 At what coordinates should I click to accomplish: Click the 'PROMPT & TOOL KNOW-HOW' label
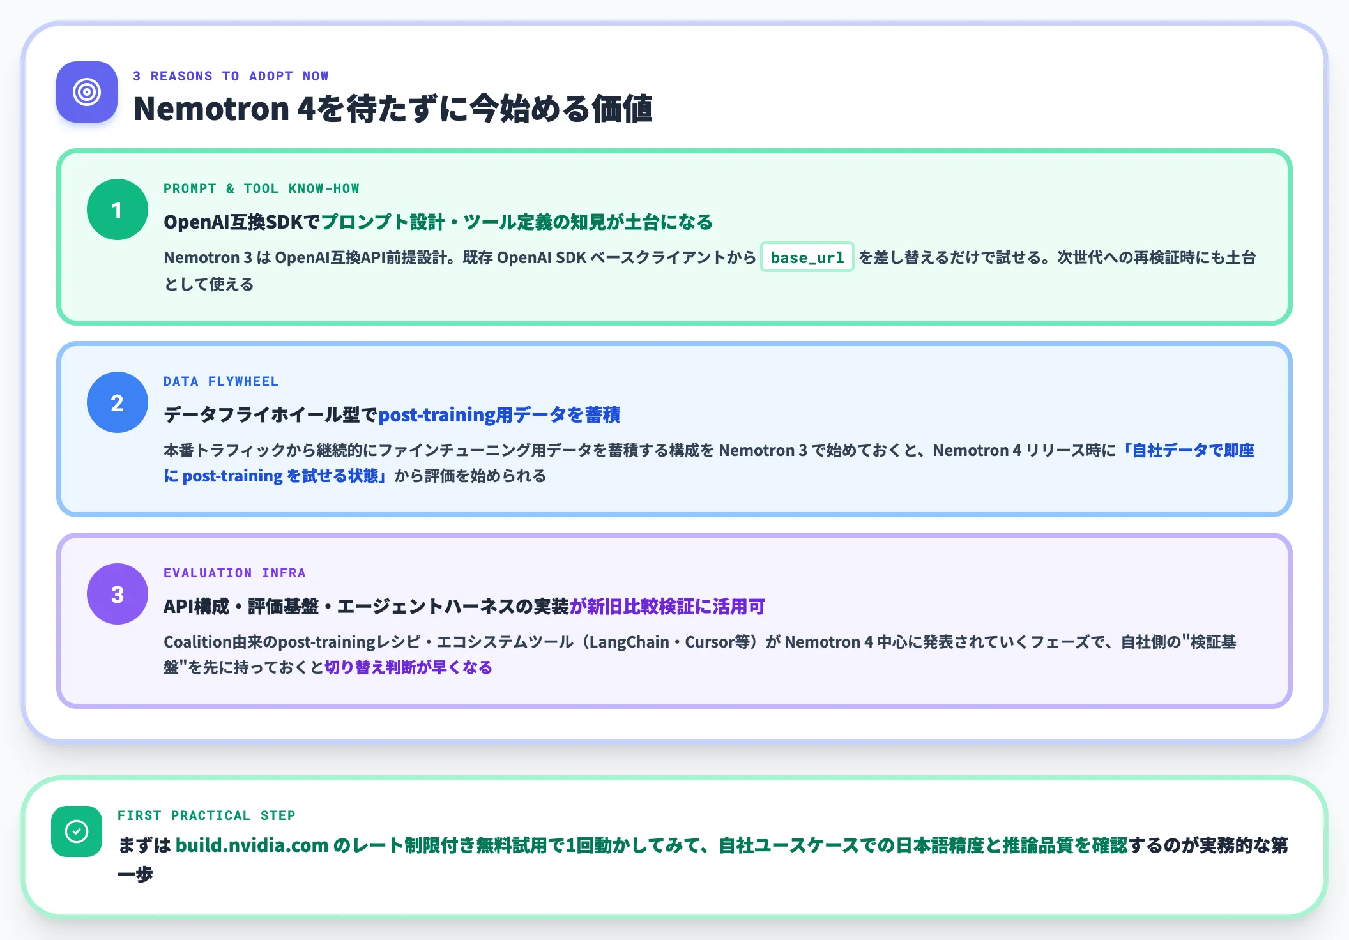tap(261, 188)
